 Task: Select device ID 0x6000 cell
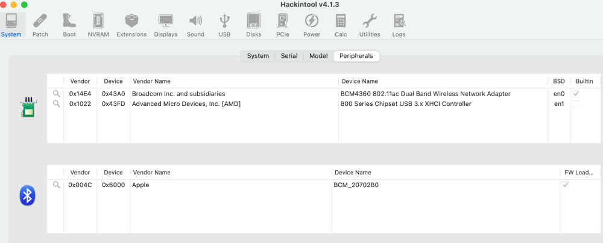113,185
